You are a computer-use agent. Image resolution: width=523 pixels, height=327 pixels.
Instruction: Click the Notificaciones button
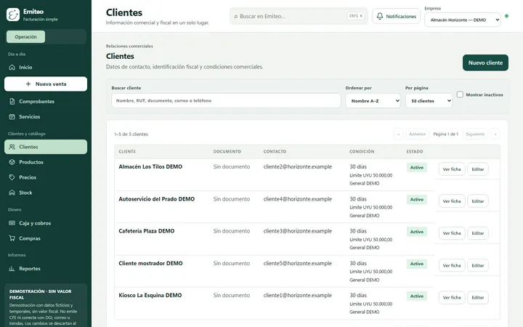397,16
